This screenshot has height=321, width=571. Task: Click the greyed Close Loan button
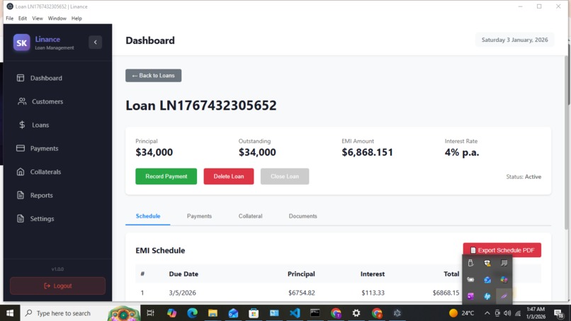point(285,176)
